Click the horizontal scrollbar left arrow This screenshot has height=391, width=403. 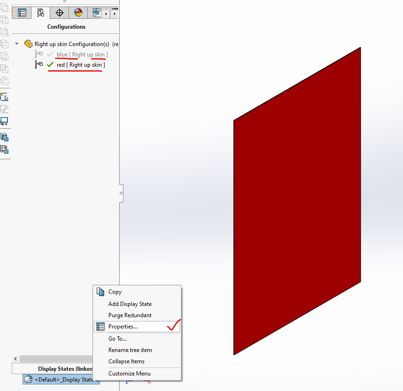(15, 359)
